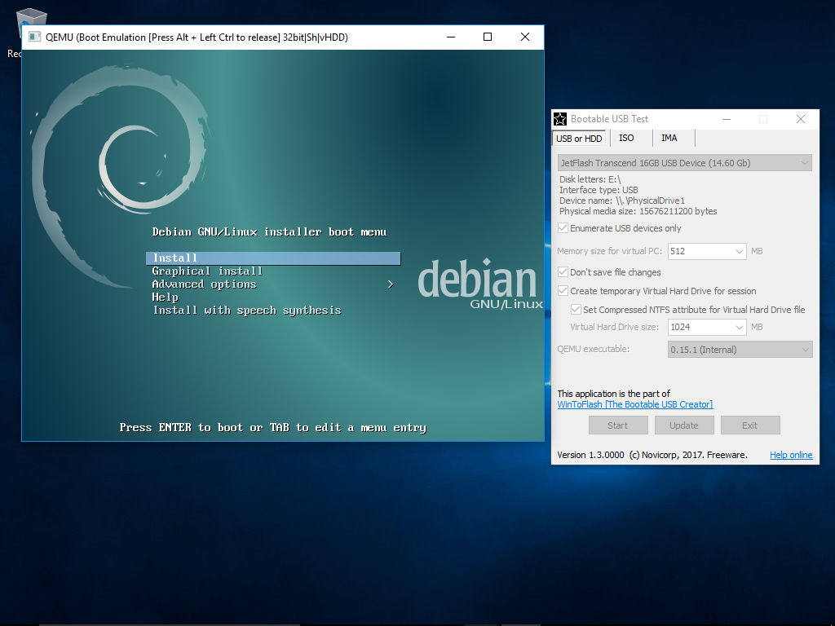This screenshot has width=835, height=626.
Task: Select the Recycle Bin desktop icon
Action: pyautogui.click(x=30, y=24)
